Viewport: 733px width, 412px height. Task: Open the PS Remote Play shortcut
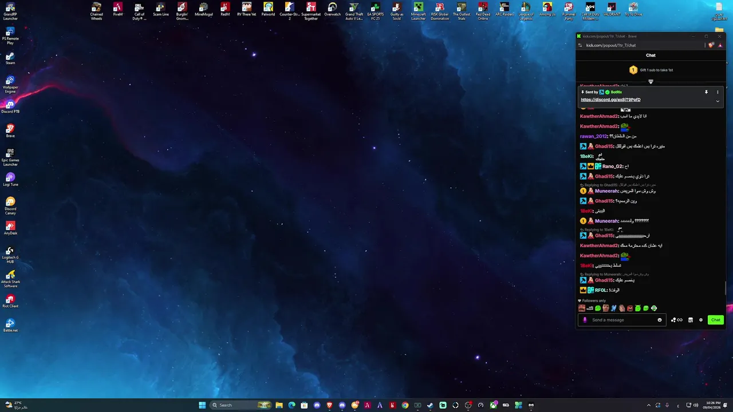10,36
